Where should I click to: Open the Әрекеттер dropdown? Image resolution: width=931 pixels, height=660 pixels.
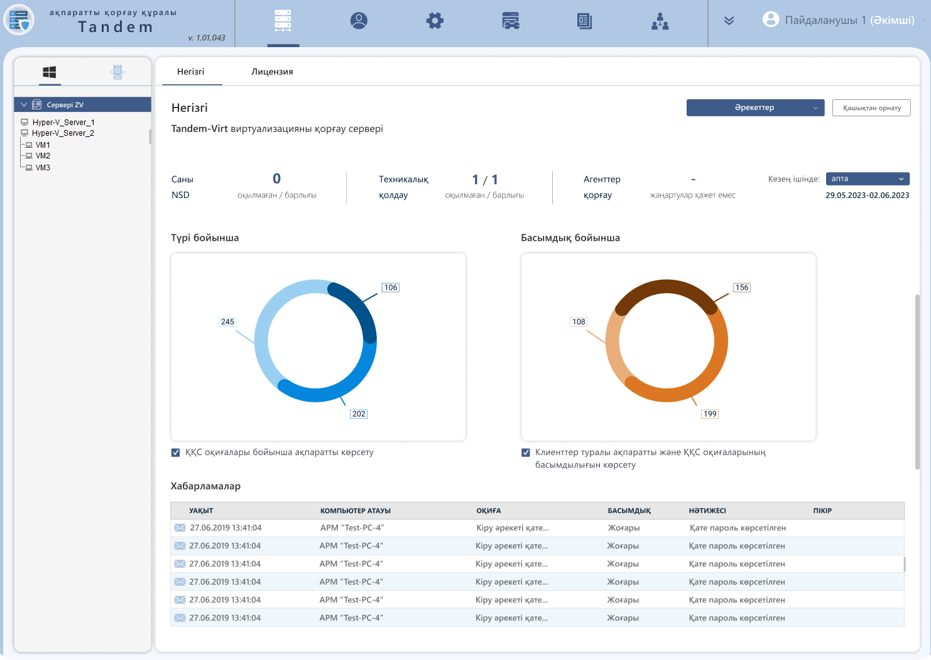(755, 108)
